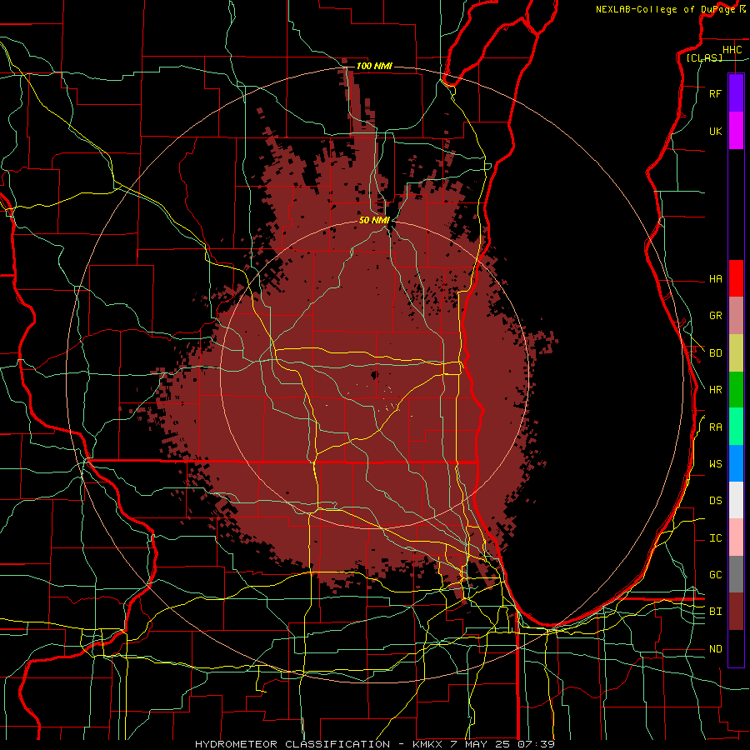Click the light pink IC swatch
Screen dimensions: 750x750
click(x=736, y=537)
